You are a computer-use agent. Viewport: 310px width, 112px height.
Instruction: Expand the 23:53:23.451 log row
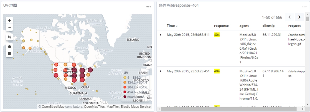161,71
